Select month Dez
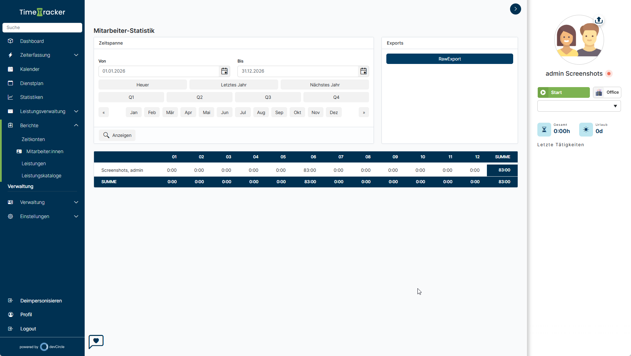Image resolution: width=631 pixels, height=356 pixels. tap(334, 112)
